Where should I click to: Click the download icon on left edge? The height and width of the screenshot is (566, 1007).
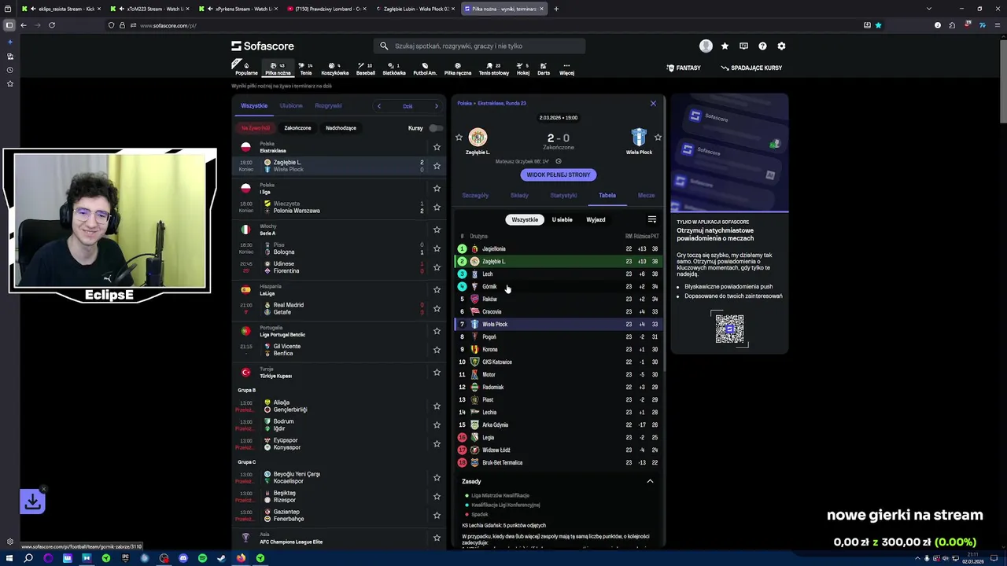click(x=32, y=501)
